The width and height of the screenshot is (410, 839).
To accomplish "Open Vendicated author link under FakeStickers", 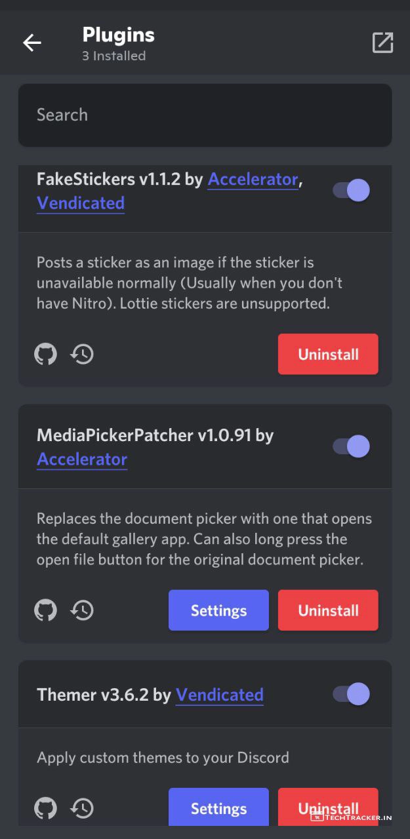I will [81, 203].
